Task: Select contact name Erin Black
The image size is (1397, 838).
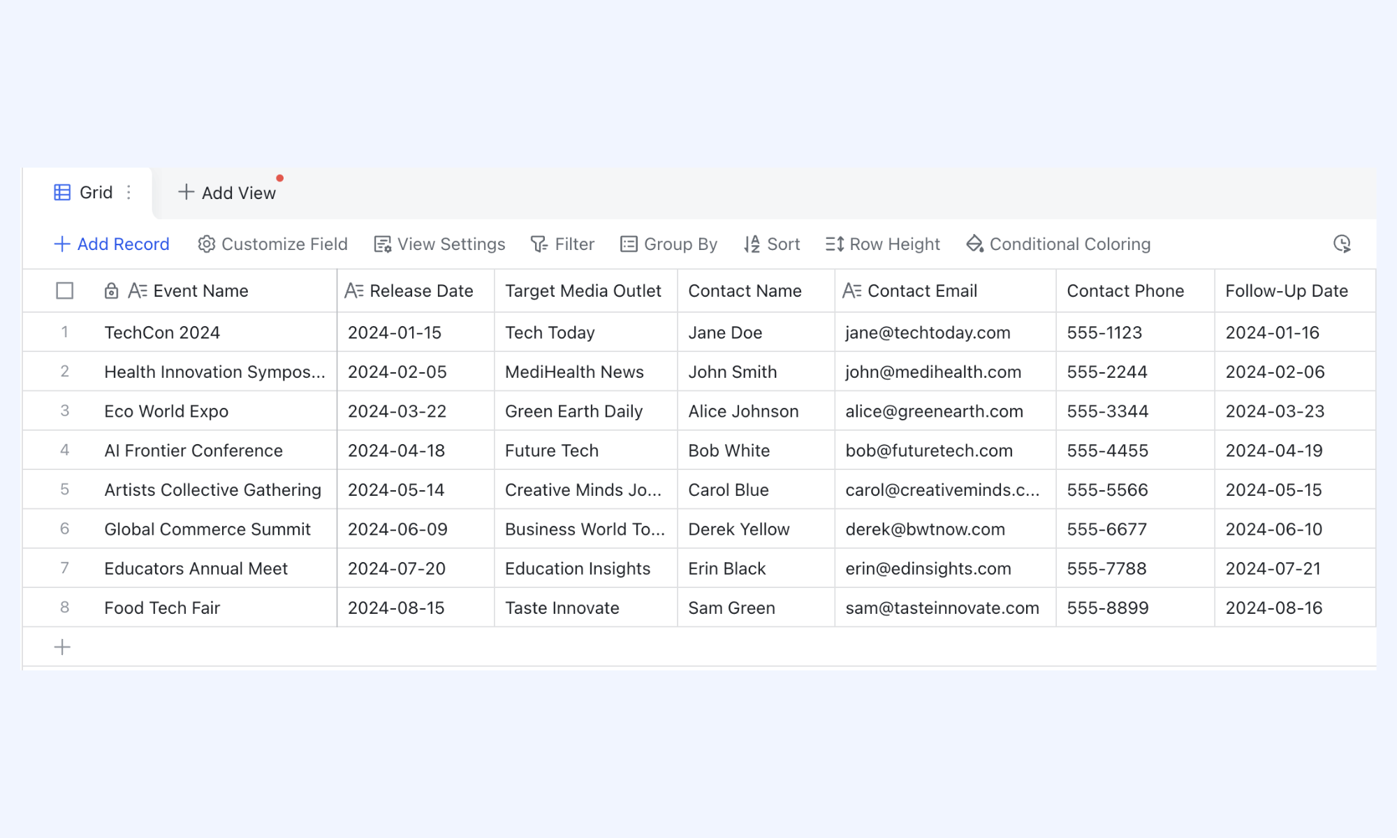Action: tap(756, 568)
